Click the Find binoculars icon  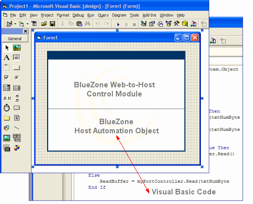click(x=88, y=24)
